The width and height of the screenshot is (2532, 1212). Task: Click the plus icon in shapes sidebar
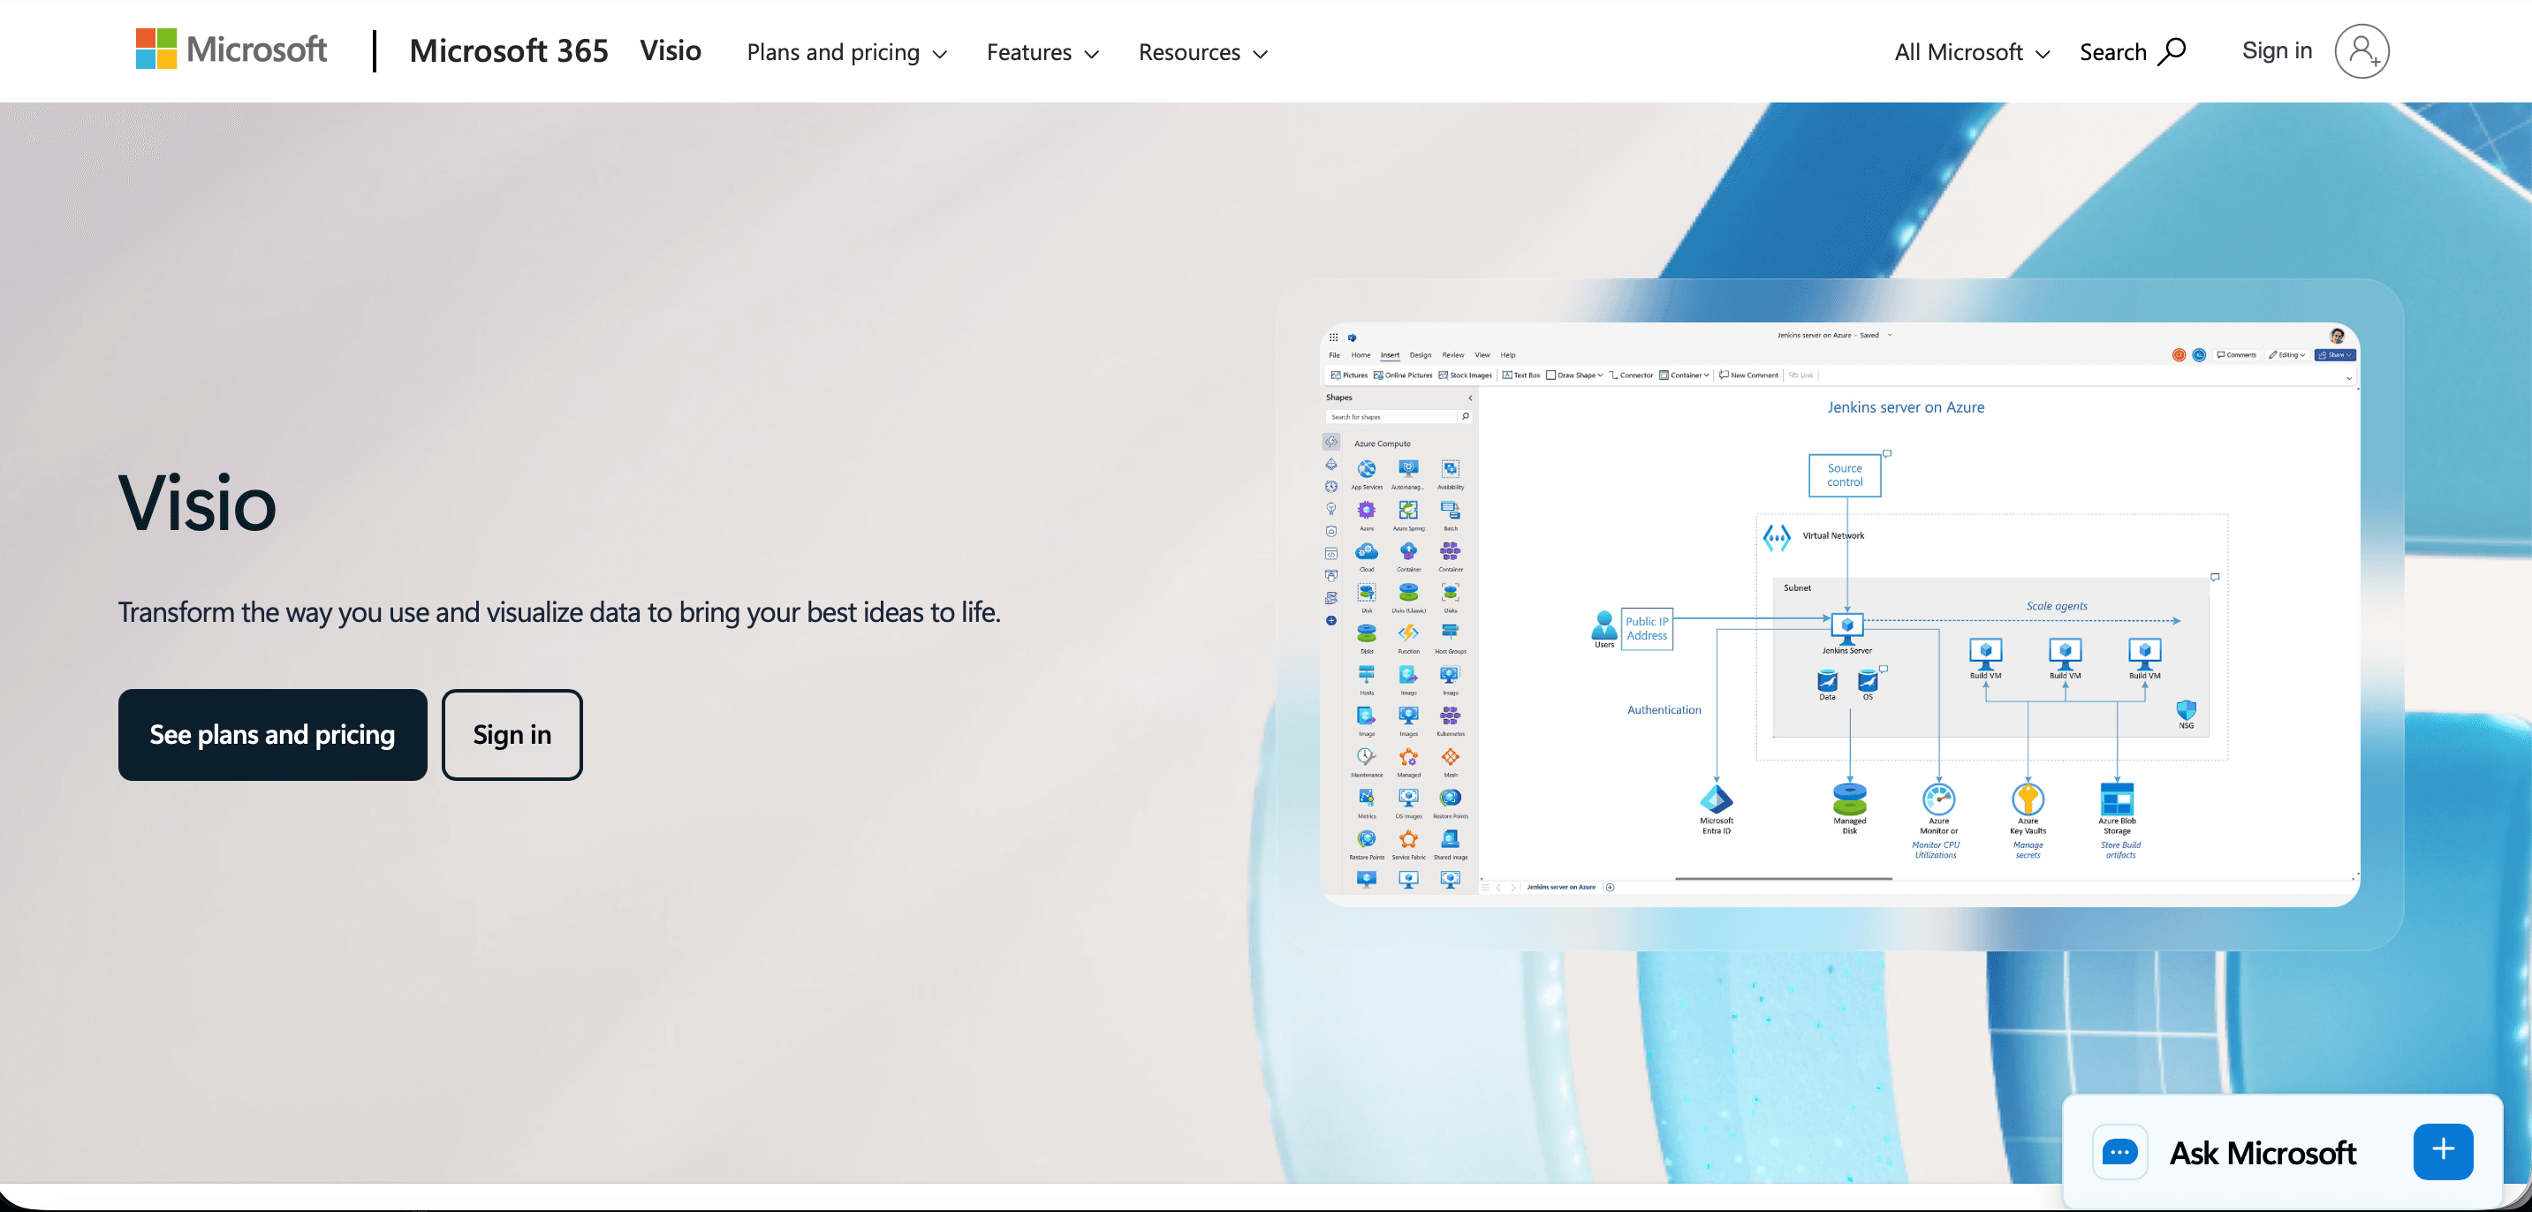1330,621
